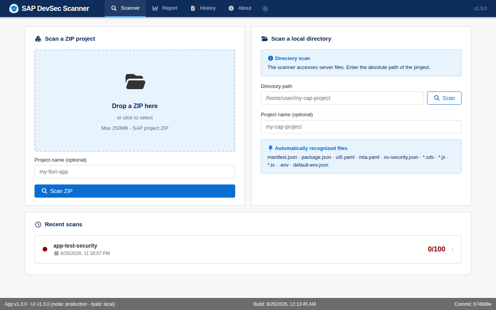
Task: Expand app-test-security with the chevron arrow
Action: [x=453, y=250]
